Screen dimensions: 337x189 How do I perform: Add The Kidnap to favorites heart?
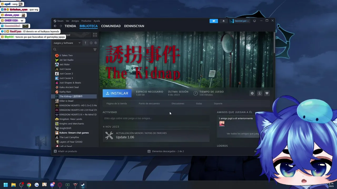pos(267,93)
